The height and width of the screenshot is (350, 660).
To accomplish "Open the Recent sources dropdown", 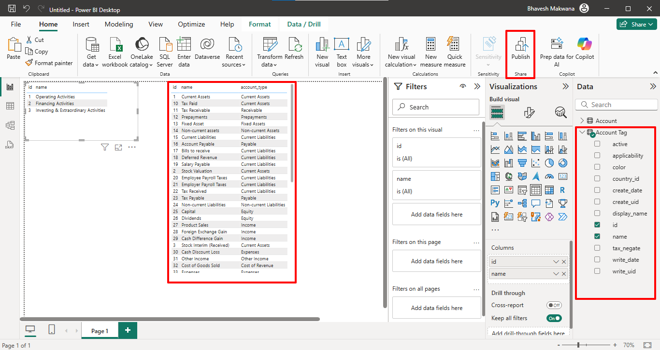I will coord(234,61).
